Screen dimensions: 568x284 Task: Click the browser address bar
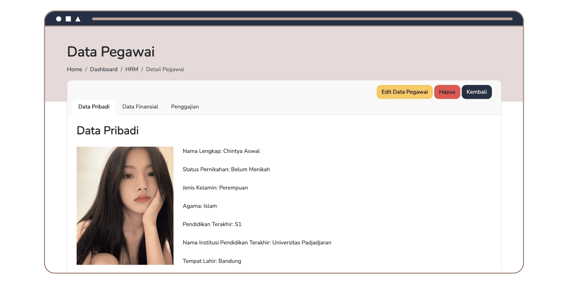[302, 19]
